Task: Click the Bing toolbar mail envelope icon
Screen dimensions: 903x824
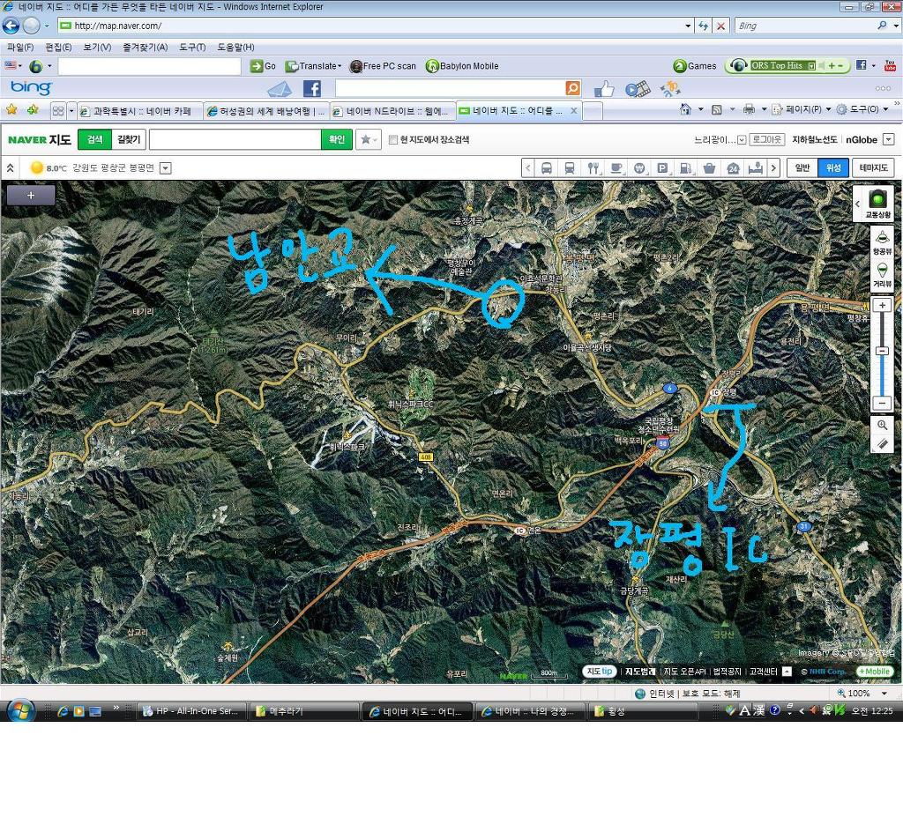Action: click(280, 89)
